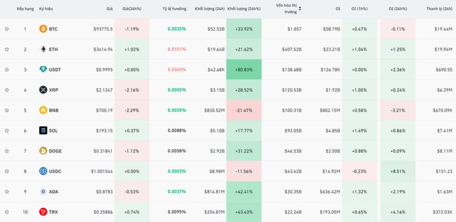
Task: Select the XRP coin logo
Action: click(43, 90)
